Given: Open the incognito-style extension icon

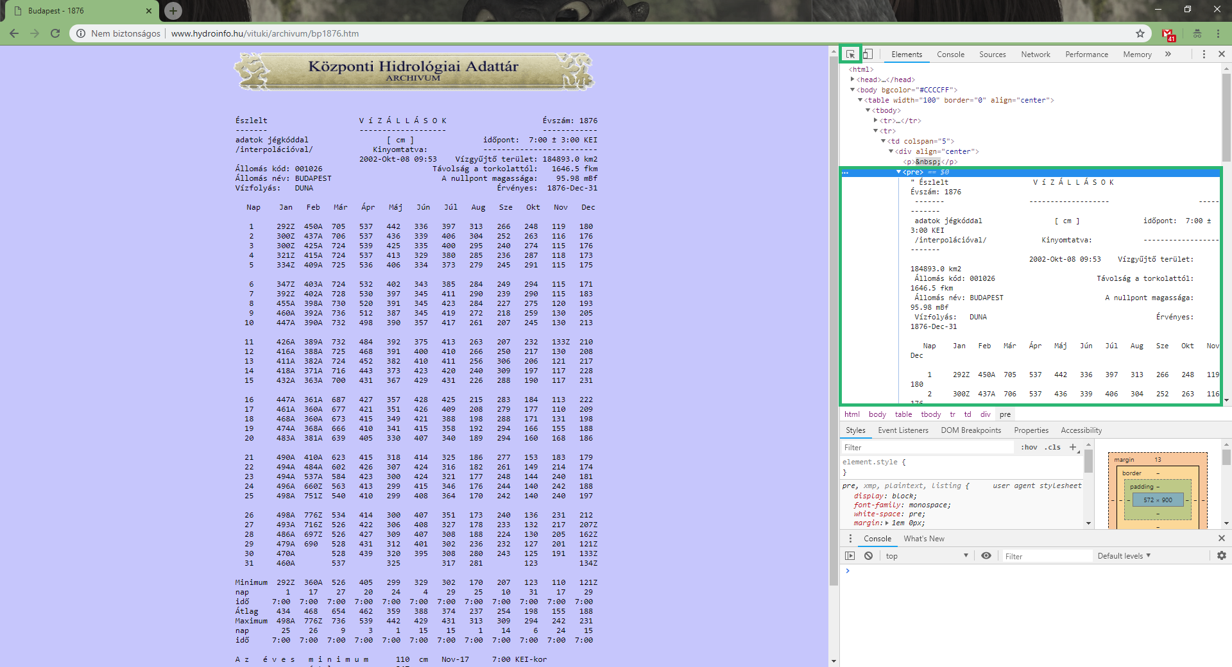Looking at the screenshot, I should tap(1197, 33).
